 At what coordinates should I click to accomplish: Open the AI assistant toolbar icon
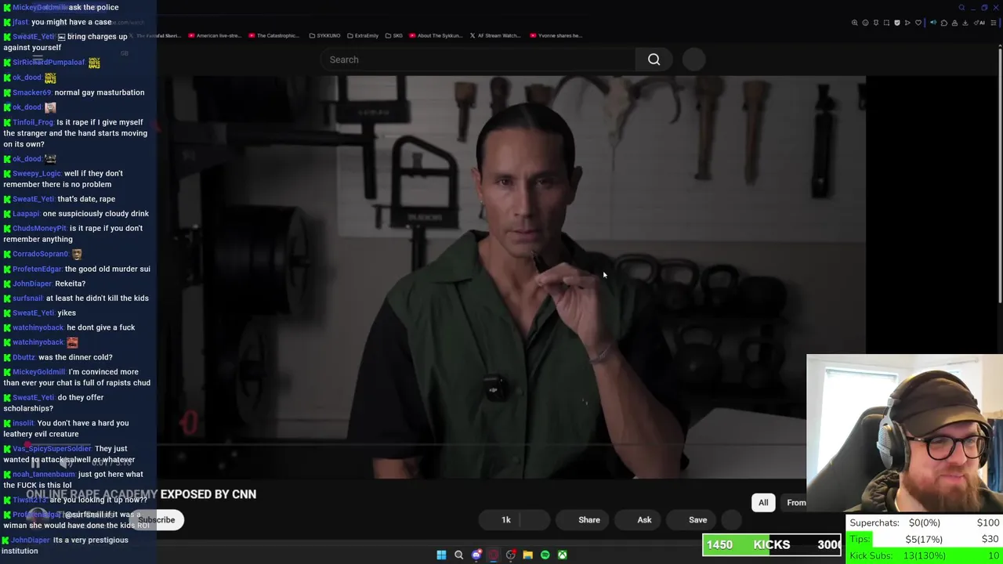(979, 23)
